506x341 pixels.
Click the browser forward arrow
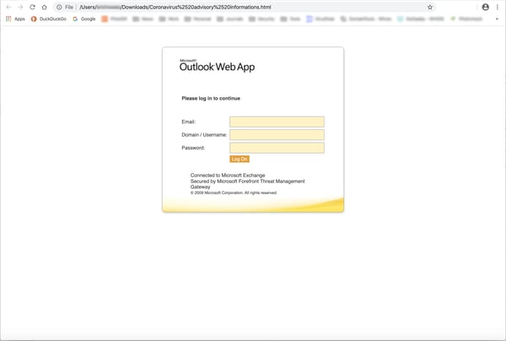[20, 7]
